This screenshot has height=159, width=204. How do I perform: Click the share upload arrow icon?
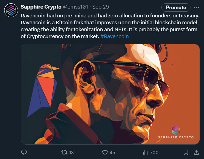[x=197, y=152]
